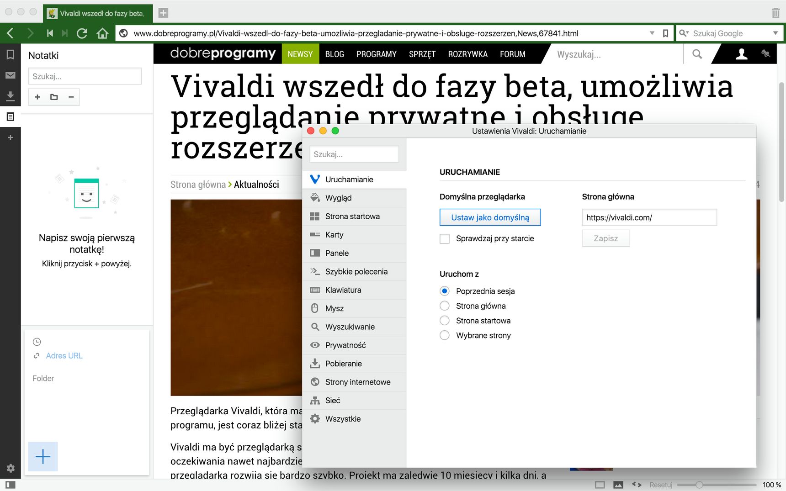Go back with the browser Back arrow

(x=11, y=33)
